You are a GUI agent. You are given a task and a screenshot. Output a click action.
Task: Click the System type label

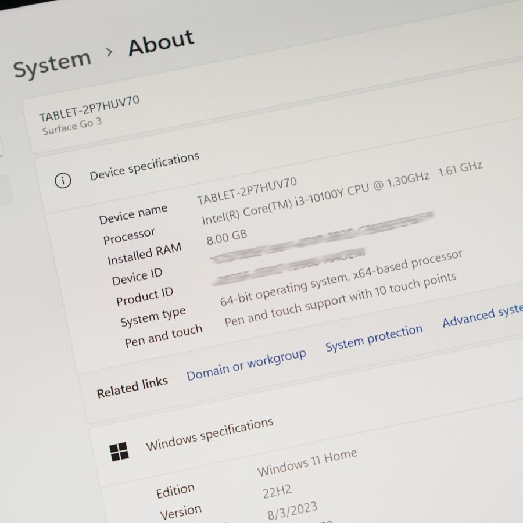tap(153, 317)
